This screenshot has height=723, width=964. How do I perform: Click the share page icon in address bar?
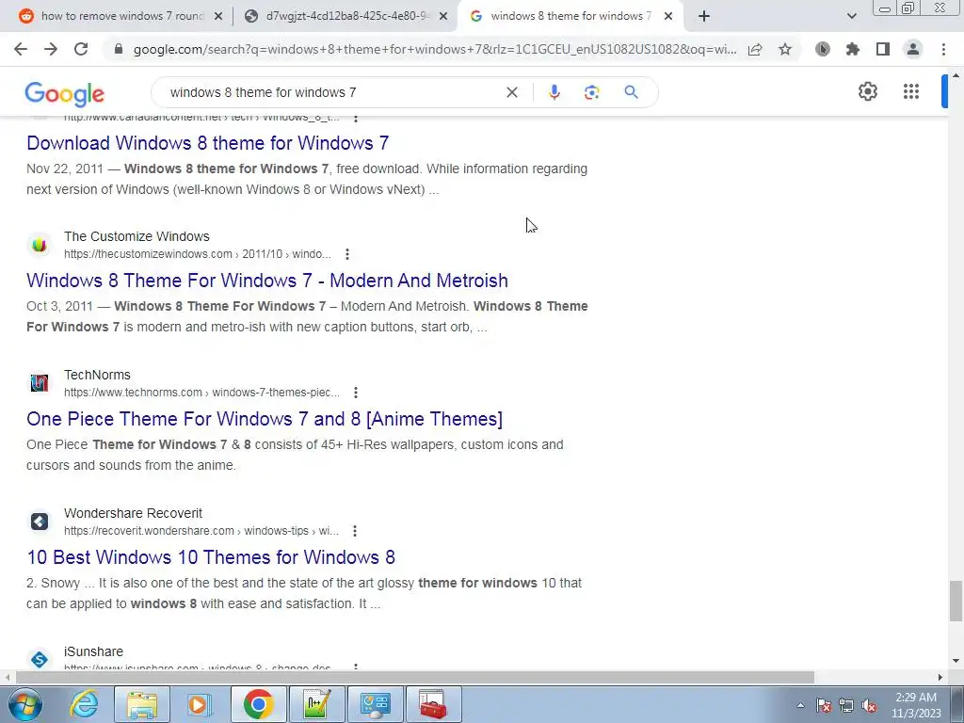point(755,49)
